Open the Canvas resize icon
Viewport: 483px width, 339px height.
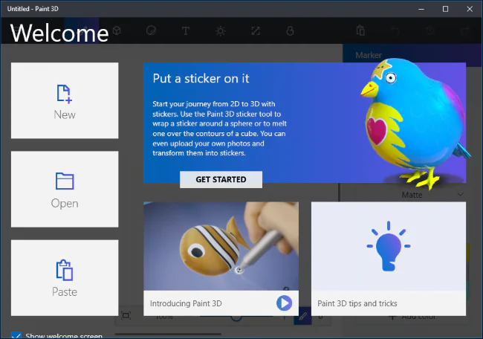[x=256, y=30]
